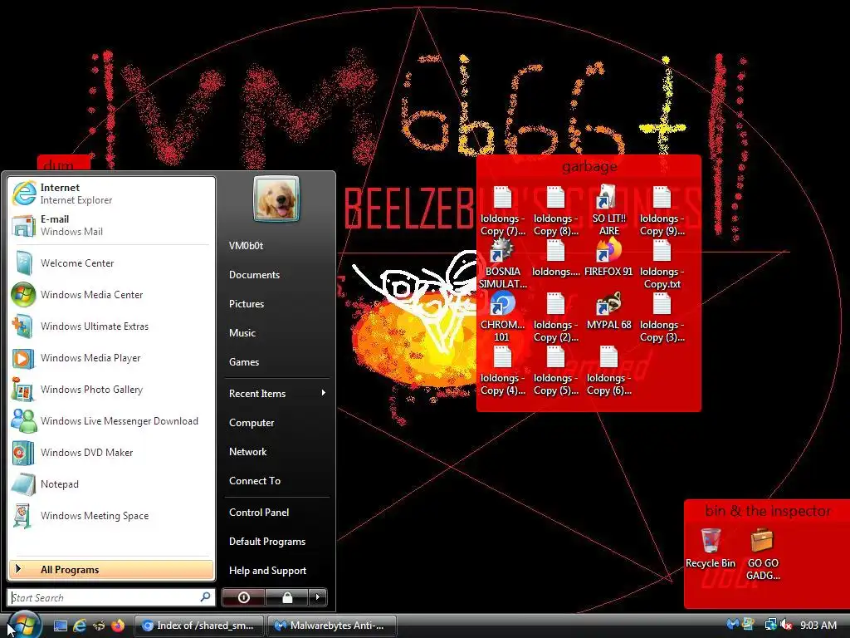850x638 pixels.
Task: Open Default Programs
Action: [x=277, y=542]
